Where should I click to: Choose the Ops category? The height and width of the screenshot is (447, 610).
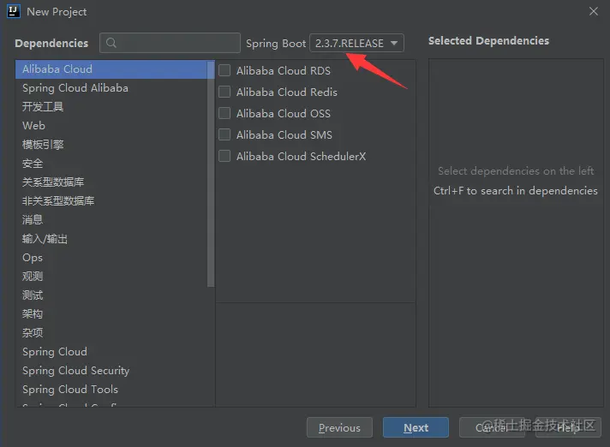coord(33,257)
